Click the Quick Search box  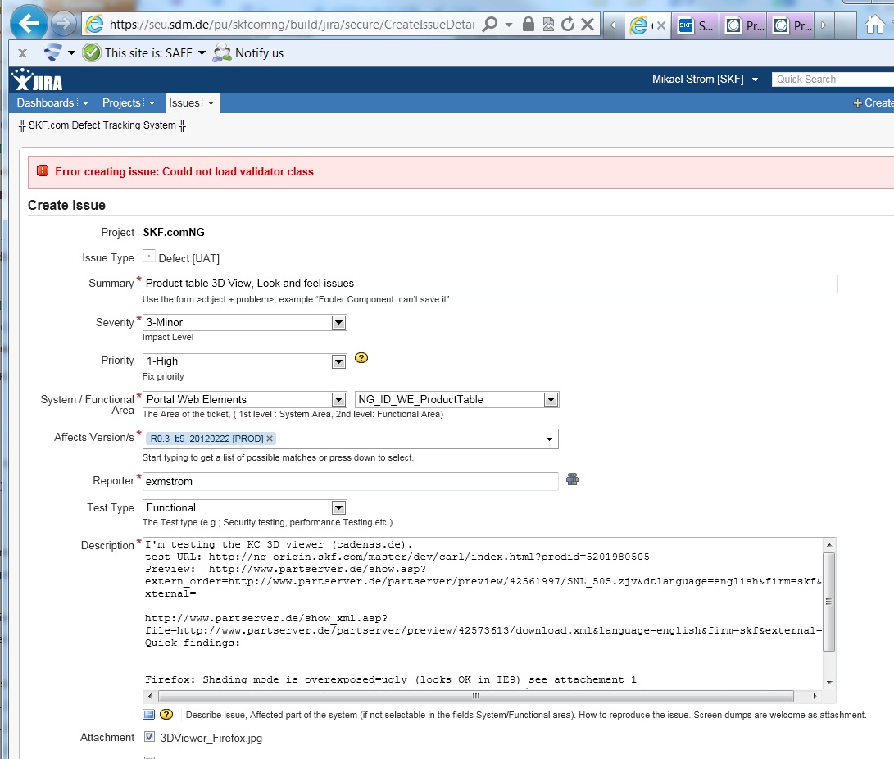833,80
